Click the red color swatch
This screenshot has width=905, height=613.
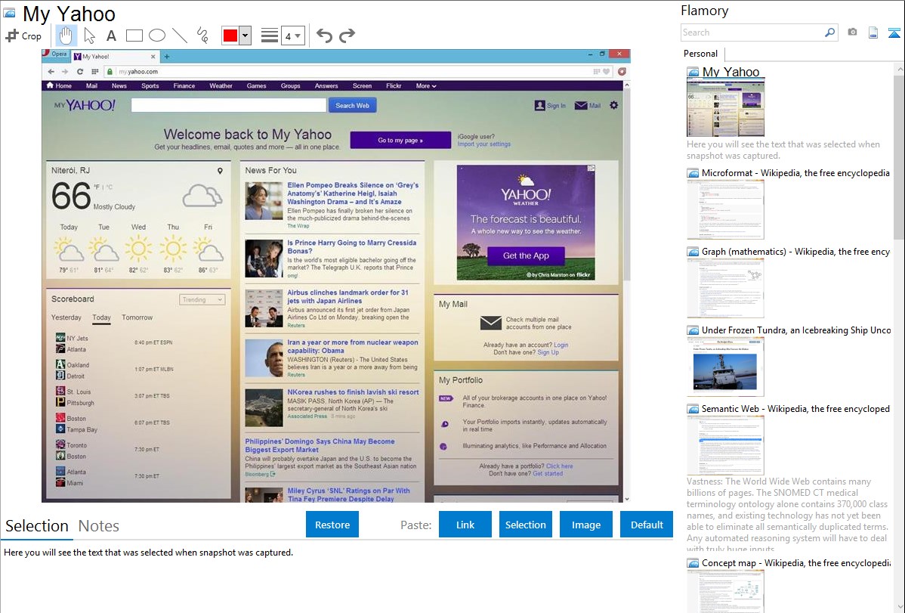[x=230, y=36]
